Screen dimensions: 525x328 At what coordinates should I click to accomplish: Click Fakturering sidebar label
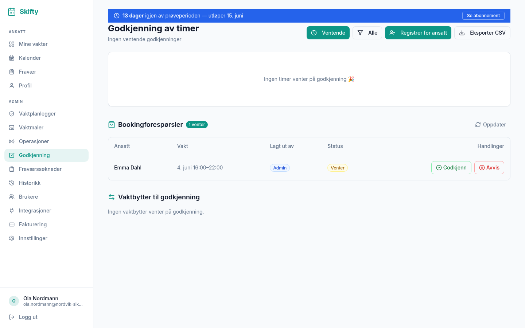pyautogui.click(x=33, y=224)
